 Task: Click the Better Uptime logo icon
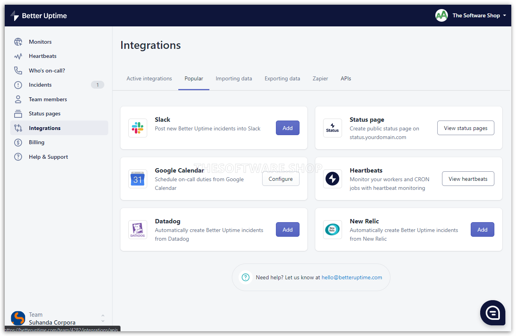15,16
